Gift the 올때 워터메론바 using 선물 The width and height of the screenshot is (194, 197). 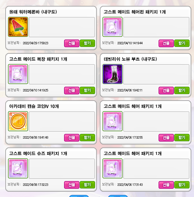pos(72,43)
